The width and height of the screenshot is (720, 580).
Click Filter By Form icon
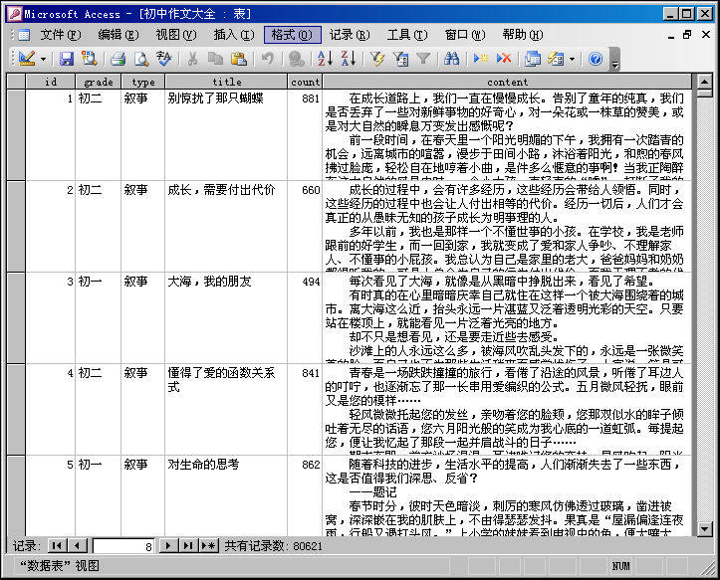[x=401, y=59]
